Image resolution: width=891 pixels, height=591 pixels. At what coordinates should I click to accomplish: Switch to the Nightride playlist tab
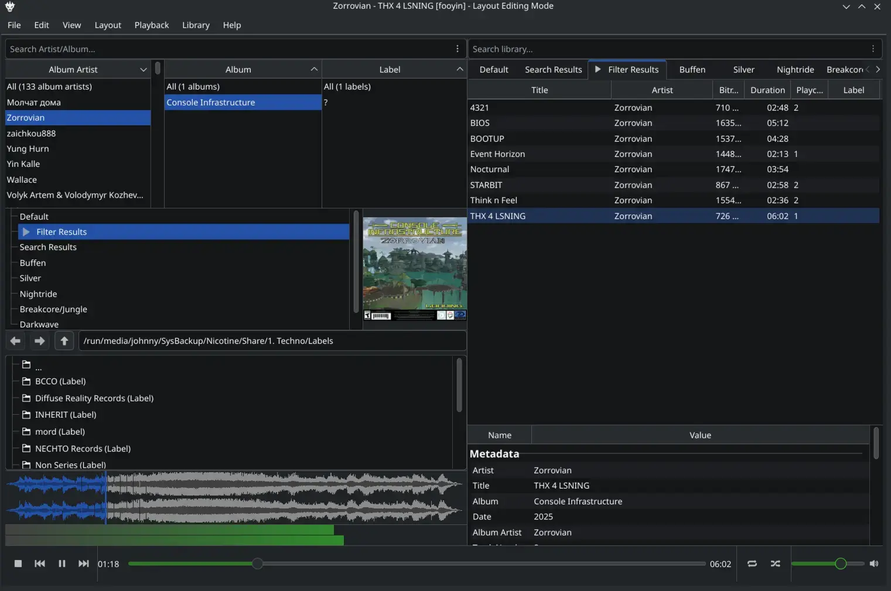coord(795,70)
